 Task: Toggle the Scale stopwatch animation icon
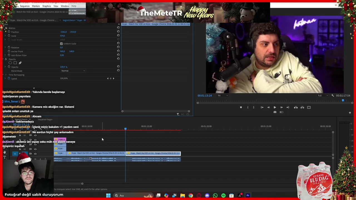[x=9, y=36]
